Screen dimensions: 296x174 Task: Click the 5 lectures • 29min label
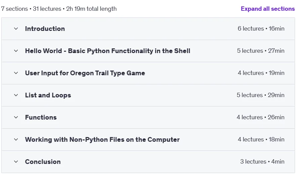click(x=260, y=95)
